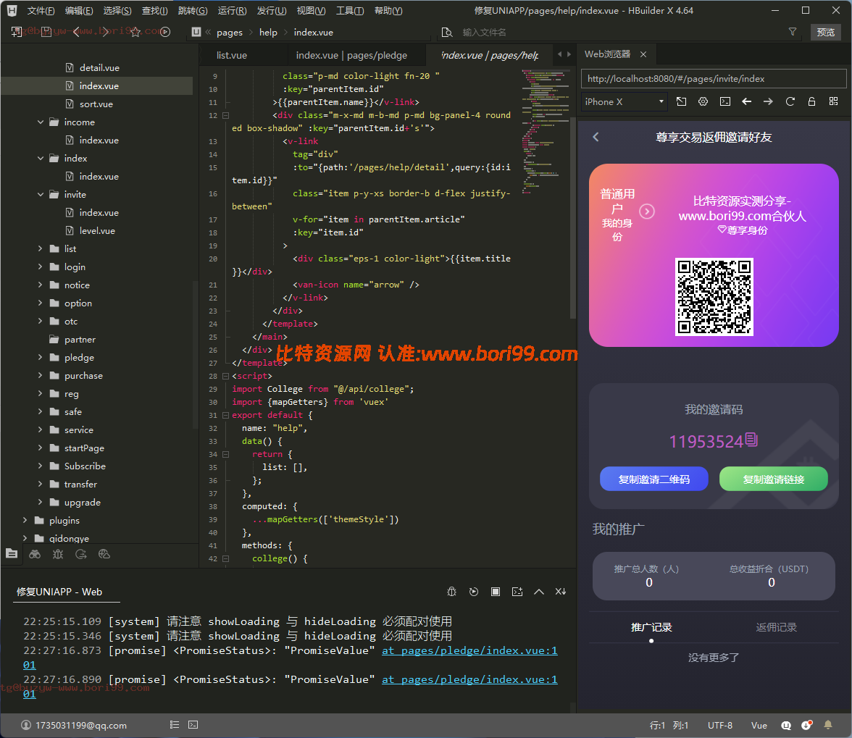Screen dimensions: 852x738
Task: Open the terminal icon in status bar
Action: coord(193,725)
